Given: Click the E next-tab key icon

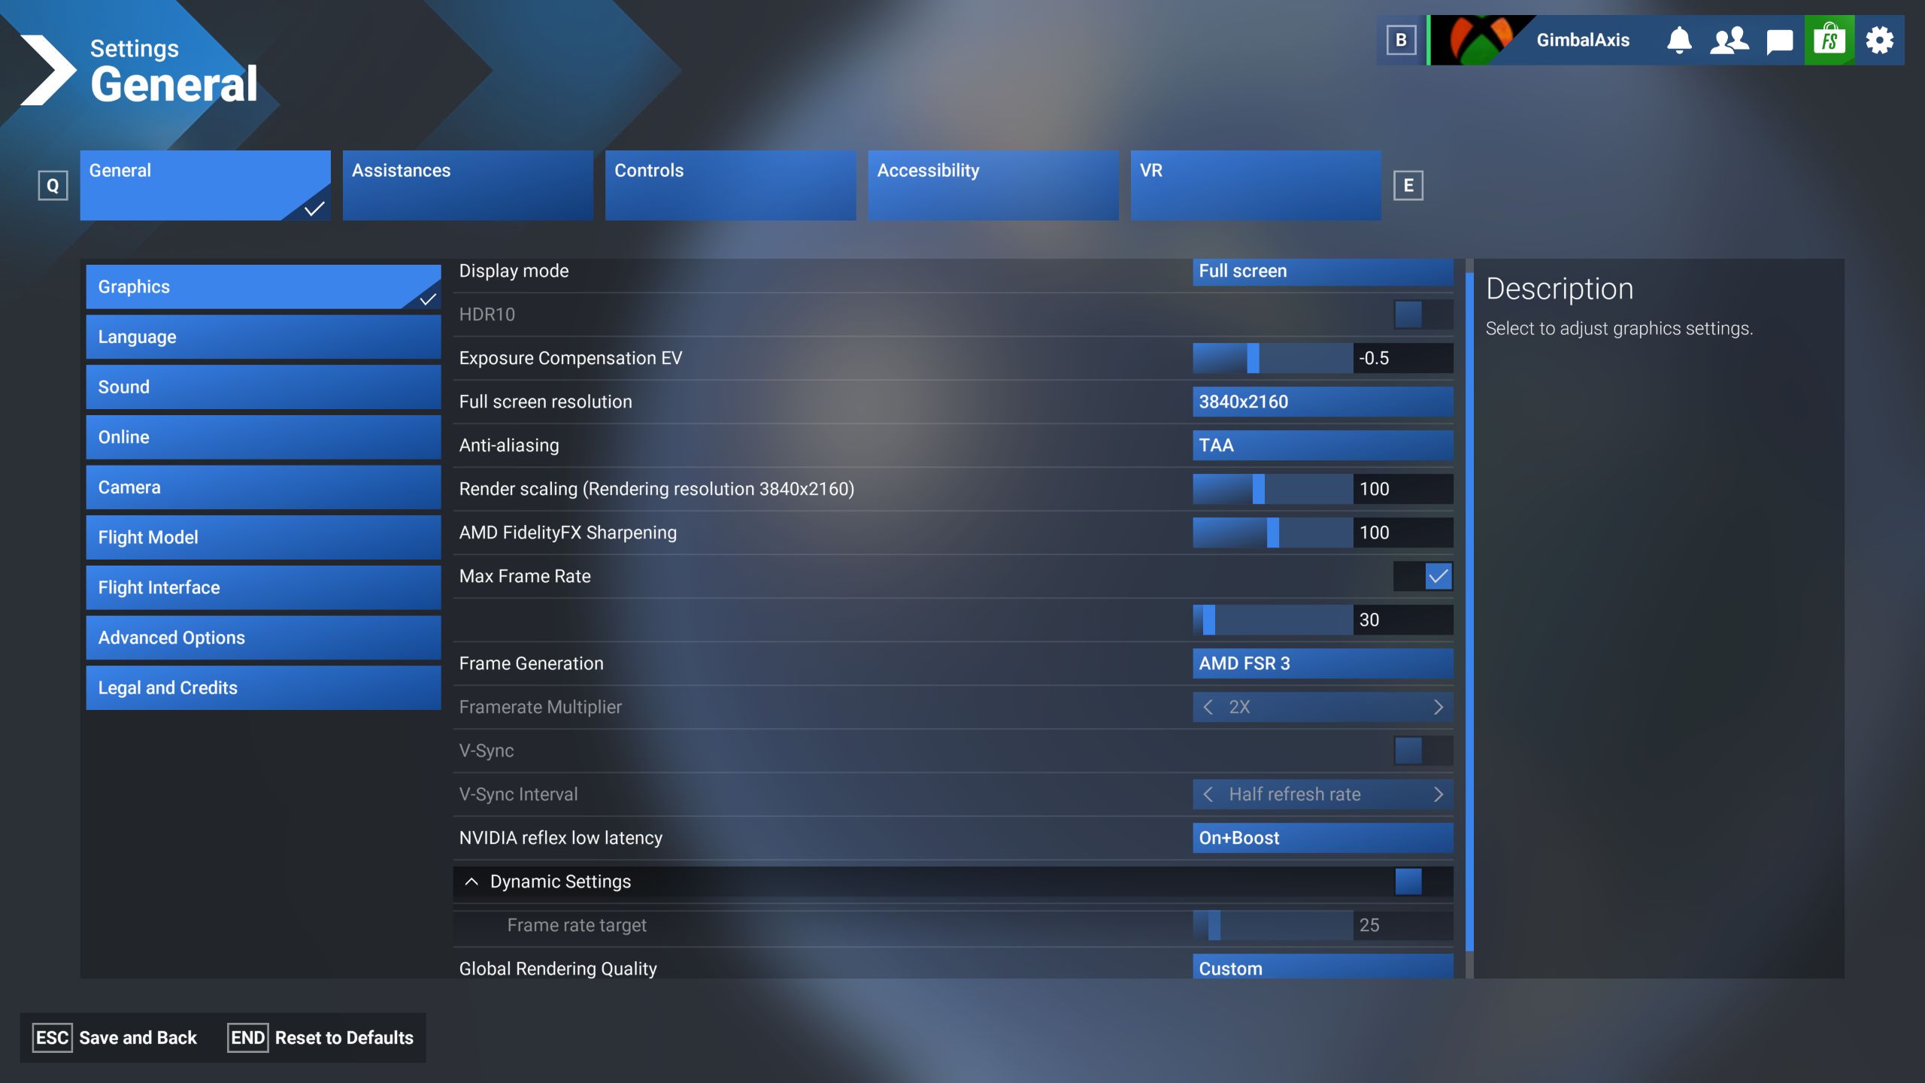Looking at the screenshot, I should (x=1408, y=185).
